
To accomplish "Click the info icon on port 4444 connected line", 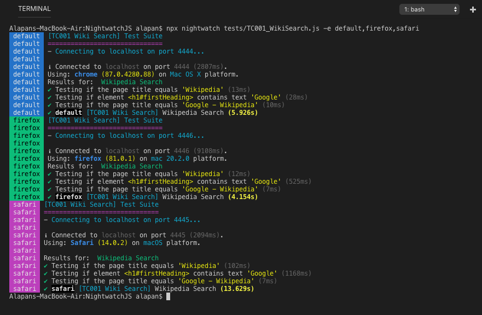I will tap(50, 67).
